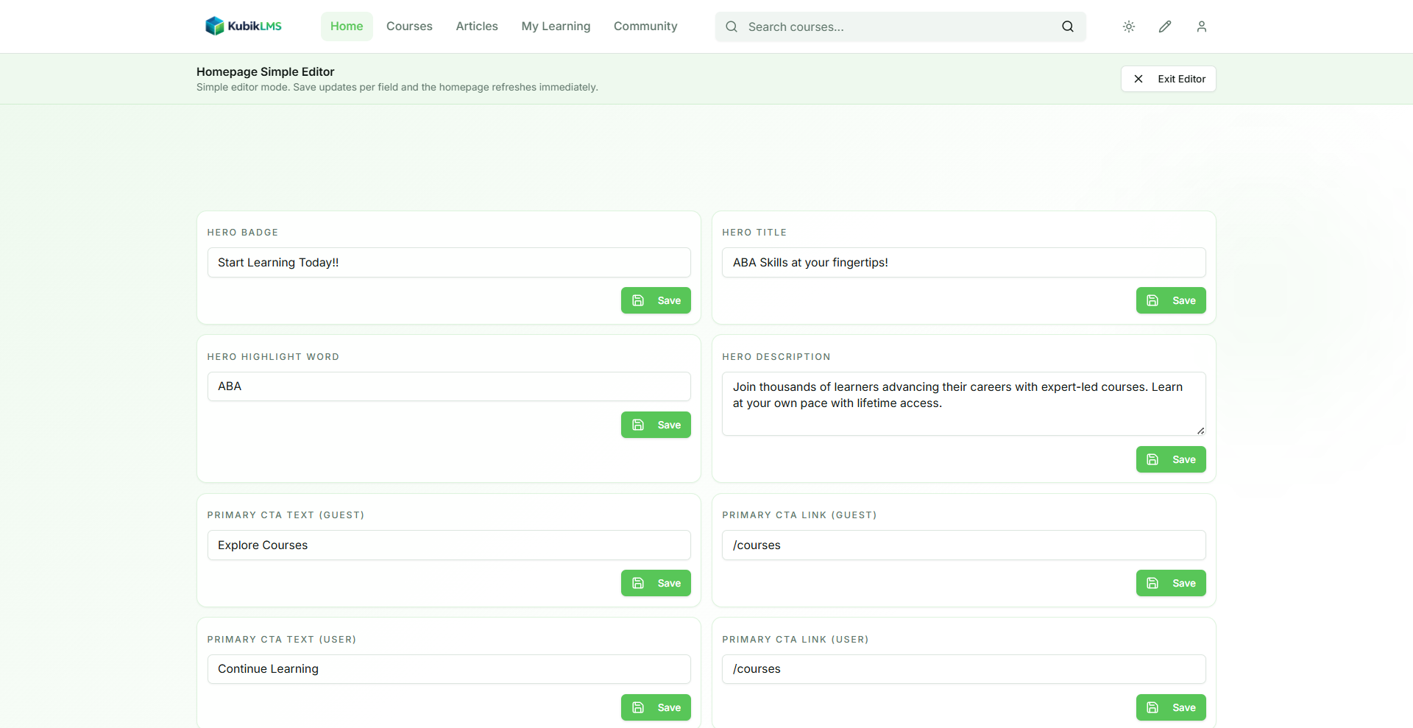Image resolution: width=1413 pixels, height=728 pixels.
Task: Open the Community nav item
Action: [x=645, y=26]
